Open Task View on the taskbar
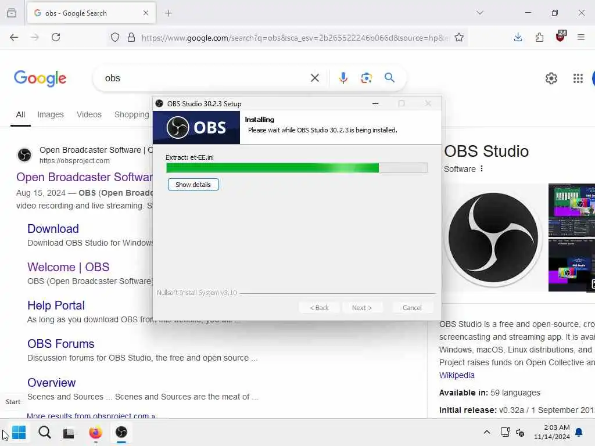Screen dimensions: 595x446 pos(69,432)
